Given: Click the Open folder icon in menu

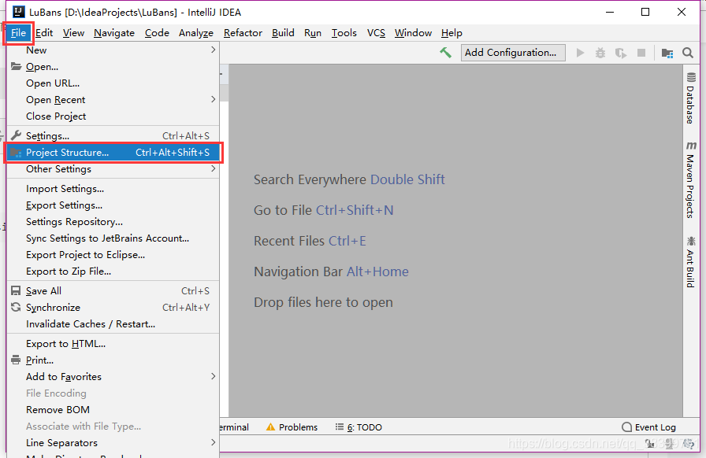Looking at the screenshot, I should click(17, 67).
